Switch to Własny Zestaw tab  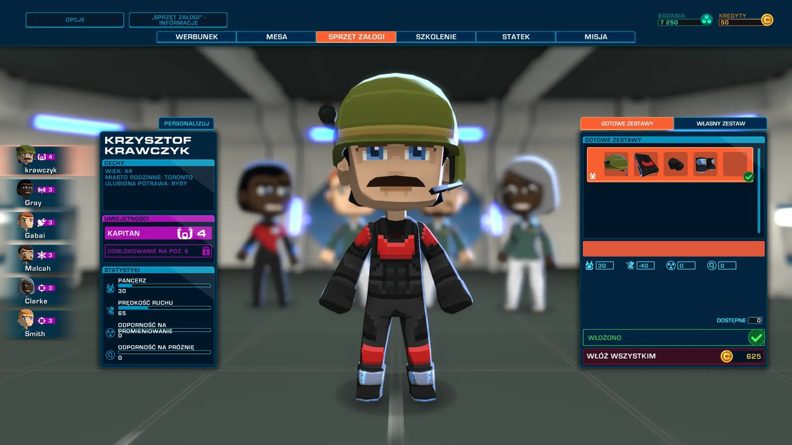coord(720,124)
